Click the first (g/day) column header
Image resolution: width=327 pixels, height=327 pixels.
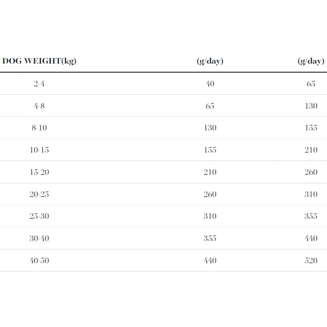[x=210, y=61]
